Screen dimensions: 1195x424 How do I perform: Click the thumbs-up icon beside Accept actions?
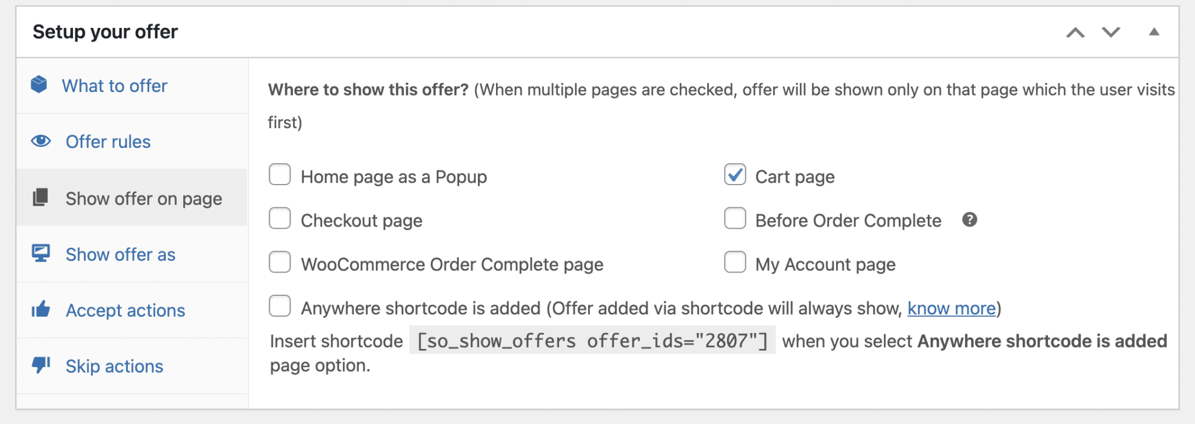click(x=41, y=309)
